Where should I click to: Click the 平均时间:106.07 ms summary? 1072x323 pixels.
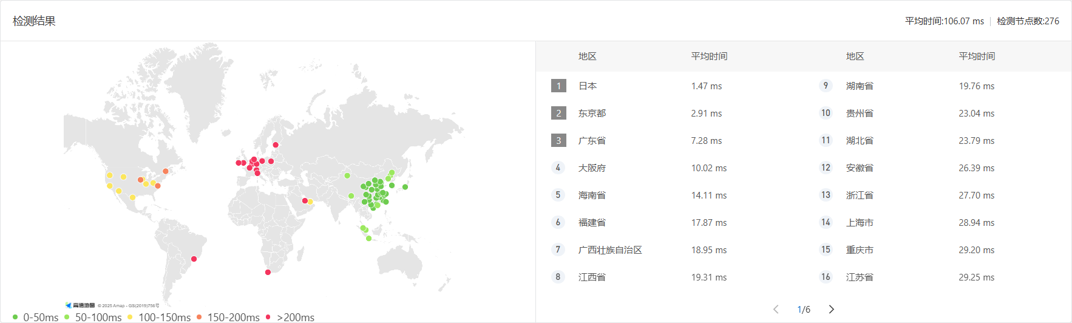[x=945, y=21]
